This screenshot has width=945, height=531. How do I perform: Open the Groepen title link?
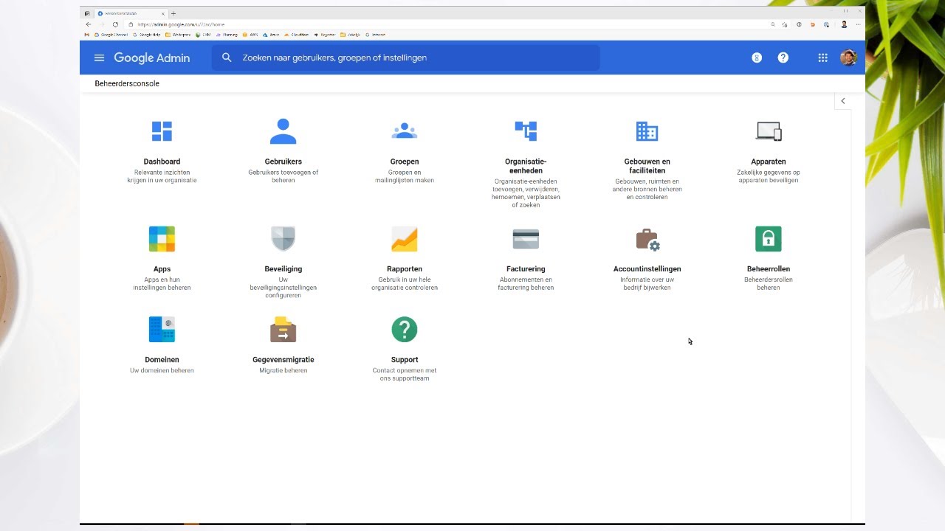pos(405,162)
